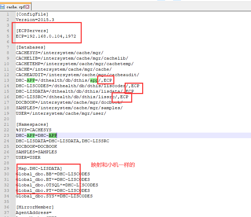Select the cache.cpf file tab
Screen dimensions: 251x217
click(x=15, y=7)
